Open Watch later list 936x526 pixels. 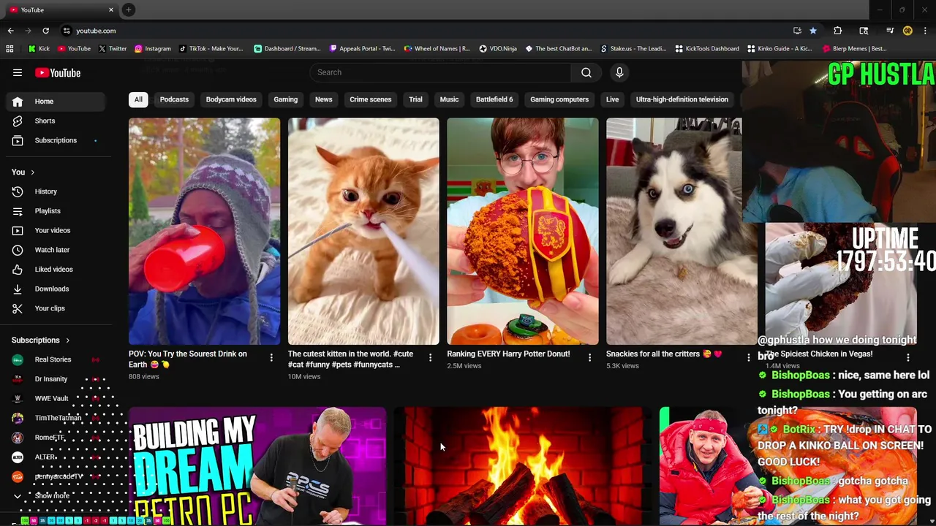click(56, 250)
